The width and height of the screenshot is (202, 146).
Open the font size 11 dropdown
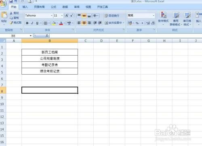point(62,16)
